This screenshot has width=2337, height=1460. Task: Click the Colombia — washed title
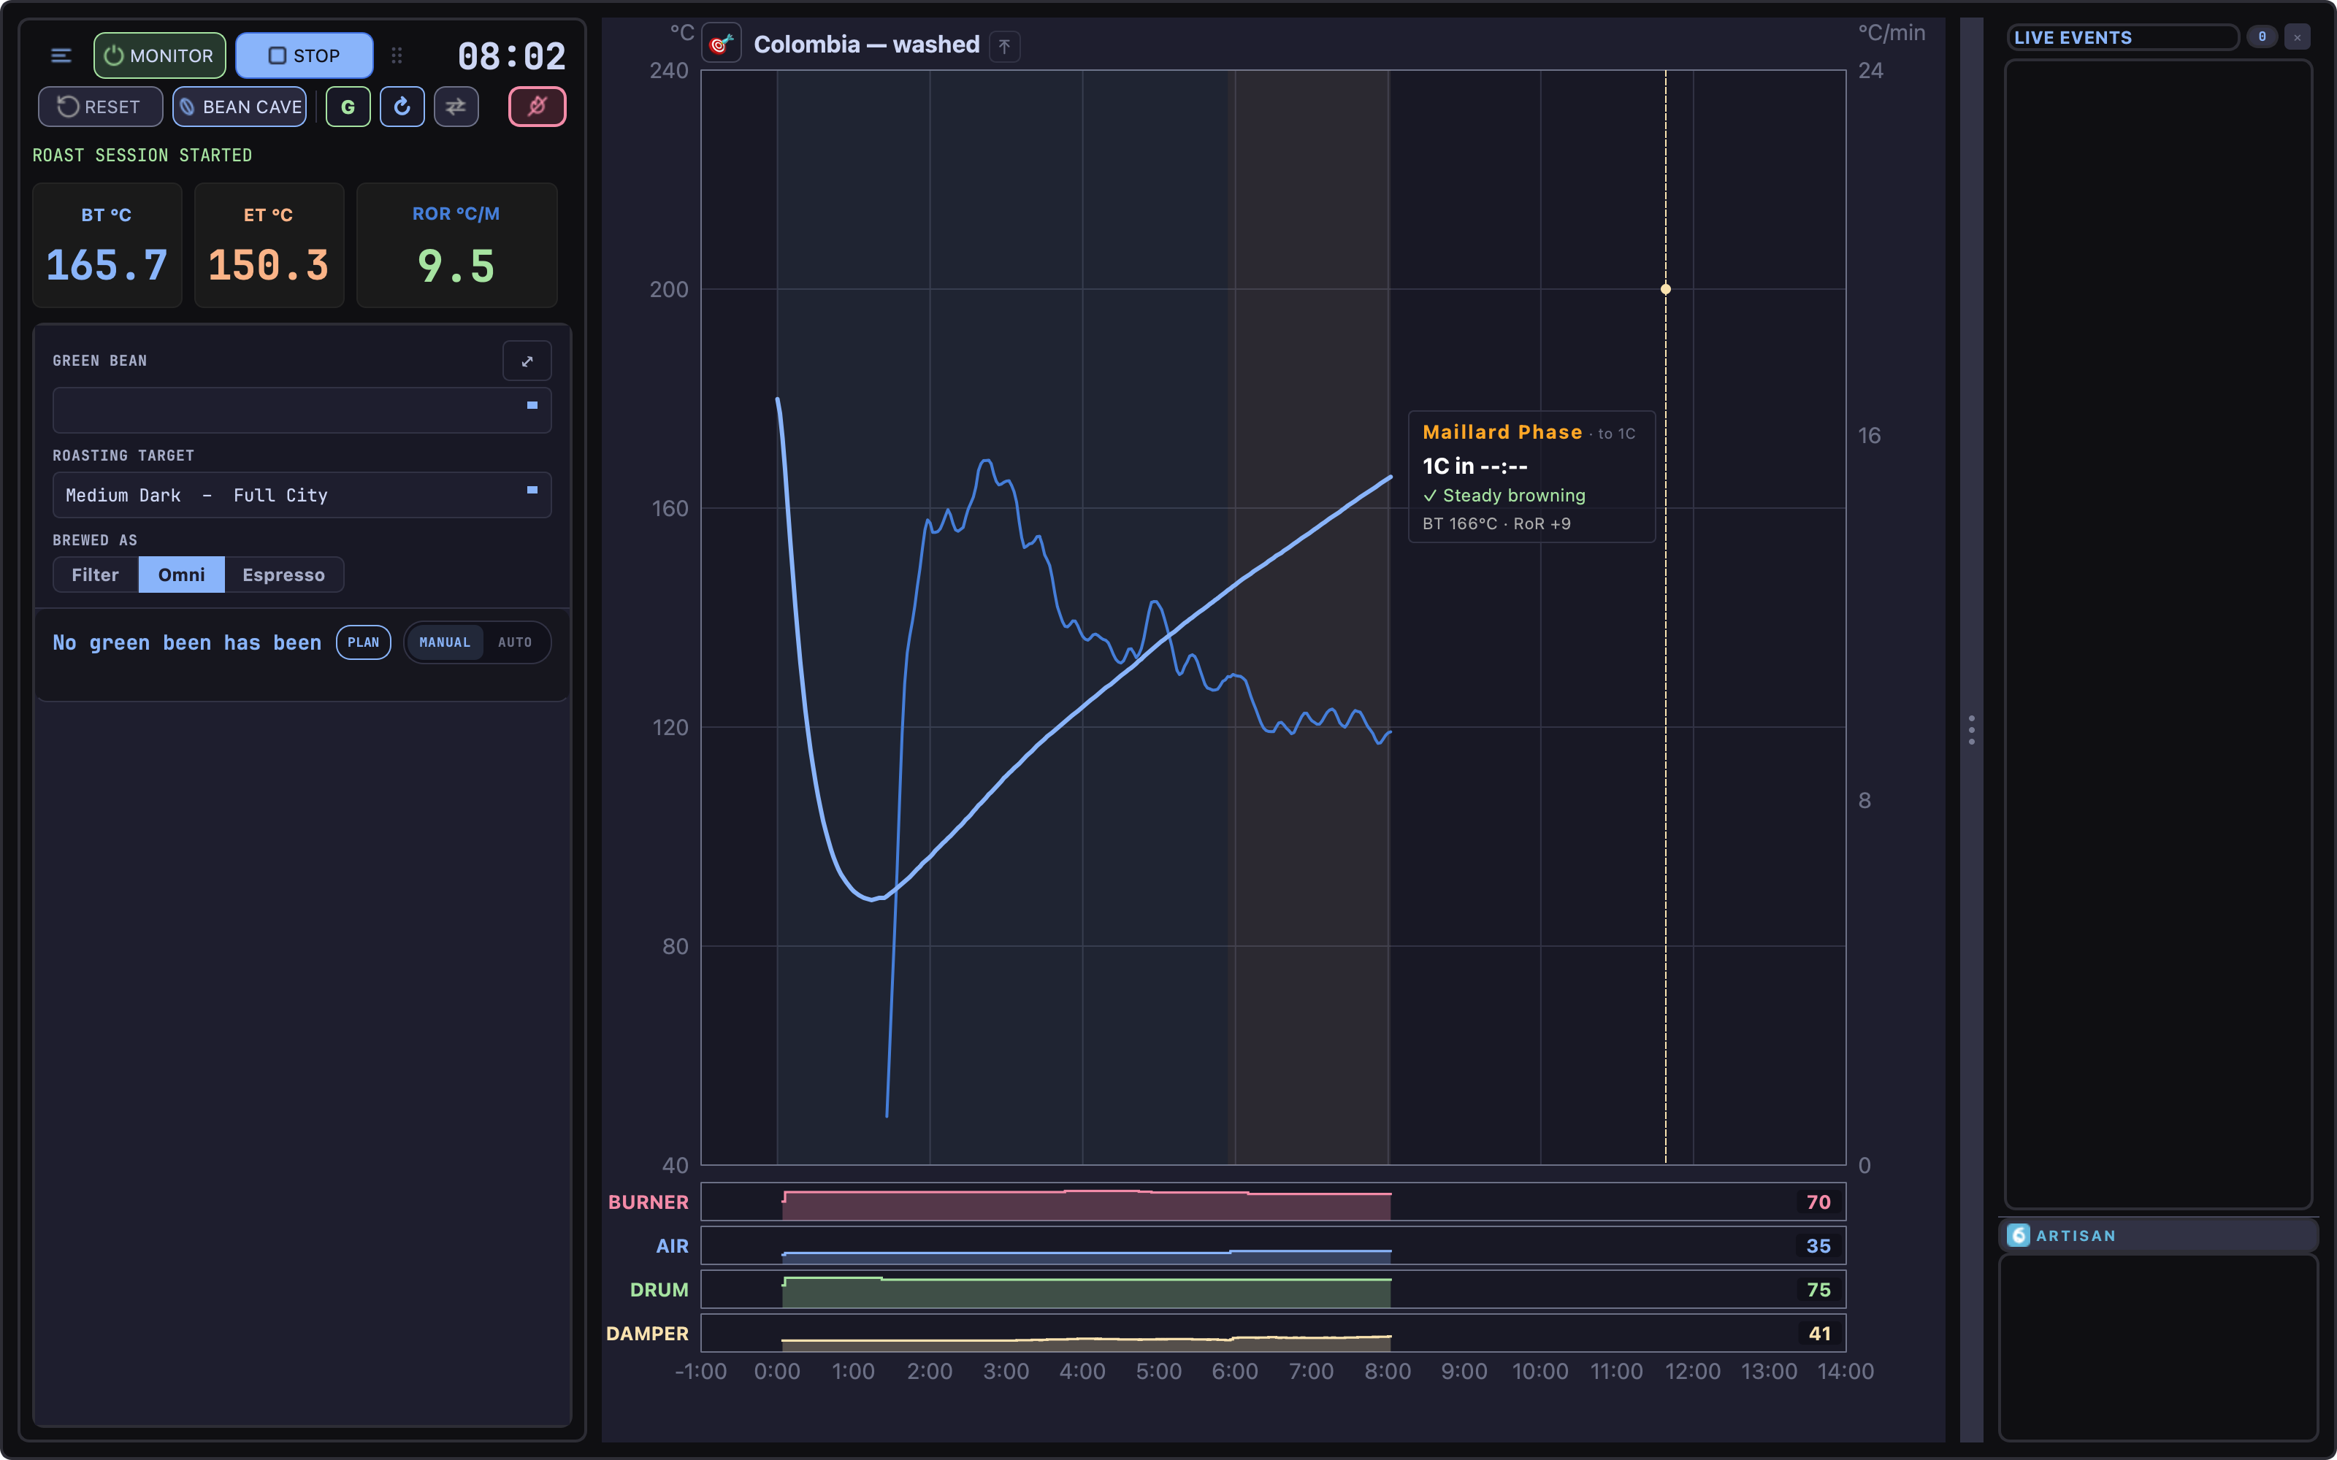866,45
